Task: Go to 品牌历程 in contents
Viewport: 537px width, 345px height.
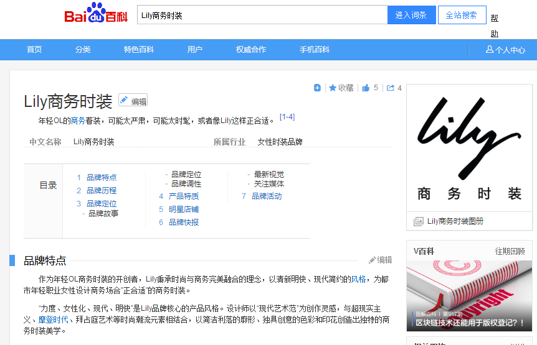Action: (x=102, y=191)
